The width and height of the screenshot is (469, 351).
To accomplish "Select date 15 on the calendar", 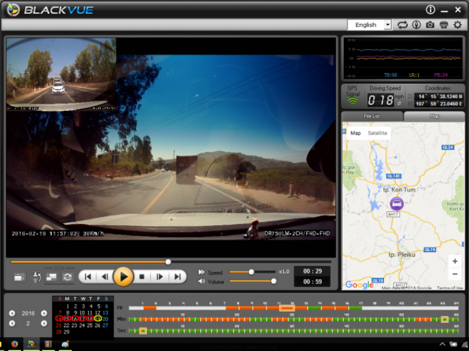I will [67, 318].
